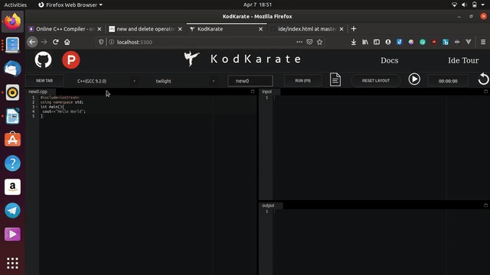490x275 pixels.
Task: Click the KodKarate karate logo
Action: pyautogui.click(x=191, y=59)
